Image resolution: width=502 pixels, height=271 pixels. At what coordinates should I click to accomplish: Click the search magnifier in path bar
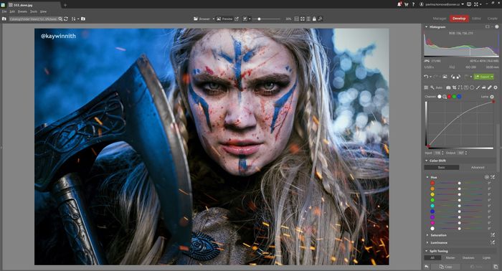(x=60, y=19)
